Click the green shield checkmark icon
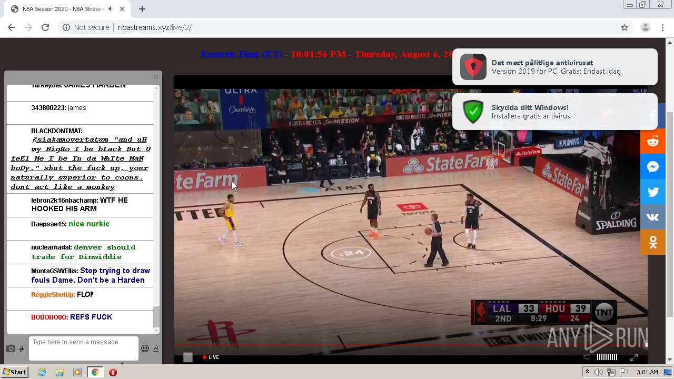This screenshot has width=674, height=379. [473, 112]
